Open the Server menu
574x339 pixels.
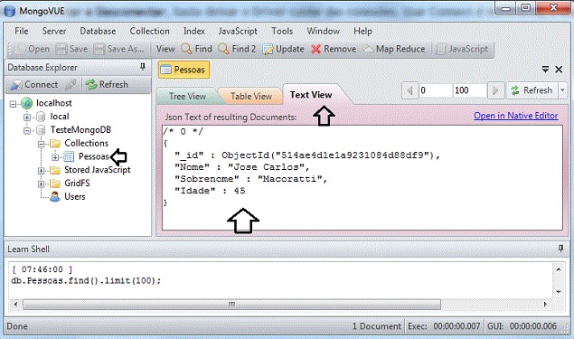click(54, 31)
